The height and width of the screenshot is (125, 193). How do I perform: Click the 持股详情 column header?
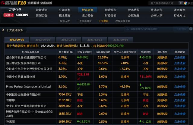click(x=180, y=52)
